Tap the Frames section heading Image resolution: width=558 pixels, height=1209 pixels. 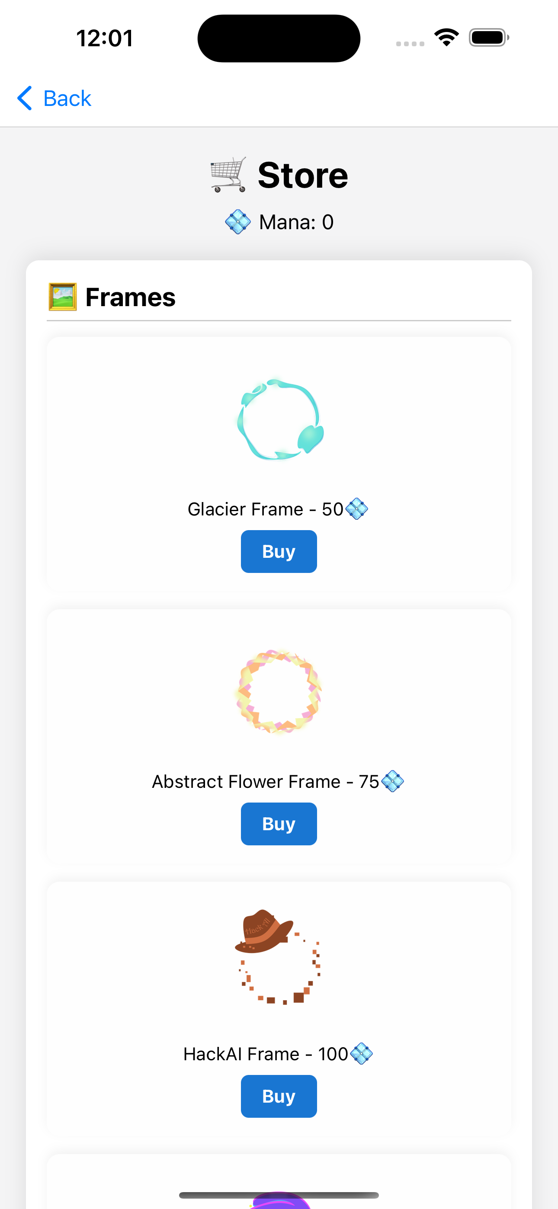point(130,297)
